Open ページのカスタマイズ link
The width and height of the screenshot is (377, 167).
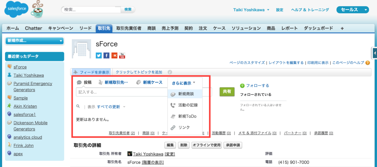click(247, 63)
